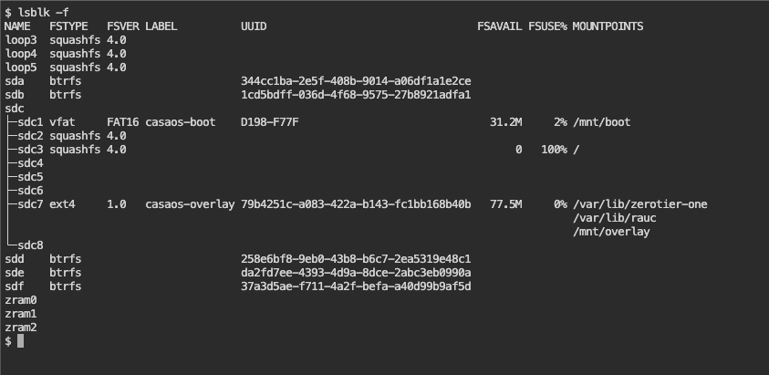Click the lsblk -f command text
The width and height of the screenshot is (769, 375).
(43, 12)
